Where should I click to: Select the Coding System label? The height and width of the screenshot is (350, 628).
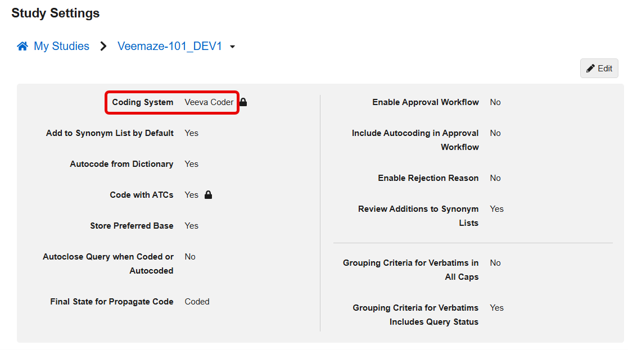(143, 102)
